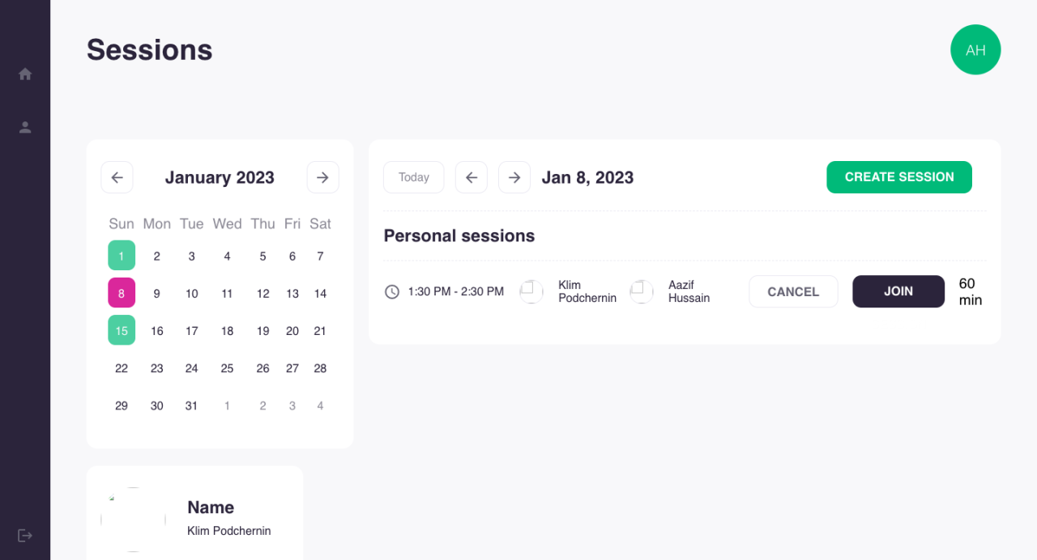
Task: Join the 1:30 PM session
Action: pos(898,291)
